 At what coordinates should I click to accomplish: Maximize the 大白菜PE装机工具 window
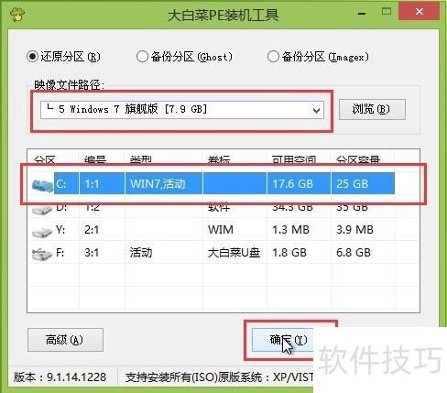(387, 12)
